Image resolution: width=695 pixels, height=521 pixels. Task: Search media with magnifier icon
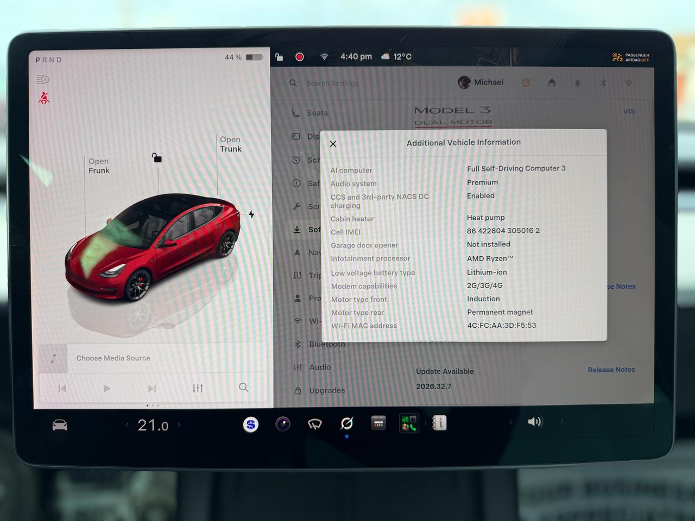pyautogui.click(x=243, y=387)
